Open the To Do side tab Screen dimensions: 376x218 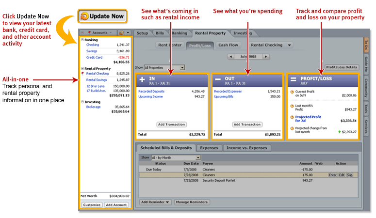pyautogui.click(x=366, y=45)
